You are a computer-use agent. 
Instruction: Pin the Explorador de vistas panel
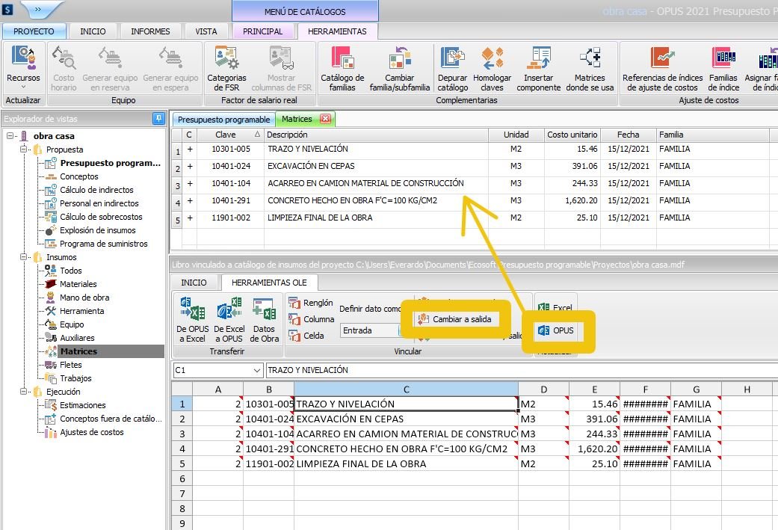pos(158,119)
